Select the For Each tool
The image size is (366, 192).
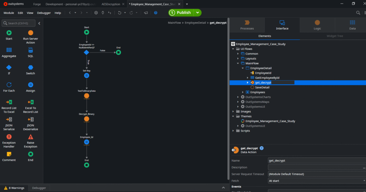click(9, 87)
